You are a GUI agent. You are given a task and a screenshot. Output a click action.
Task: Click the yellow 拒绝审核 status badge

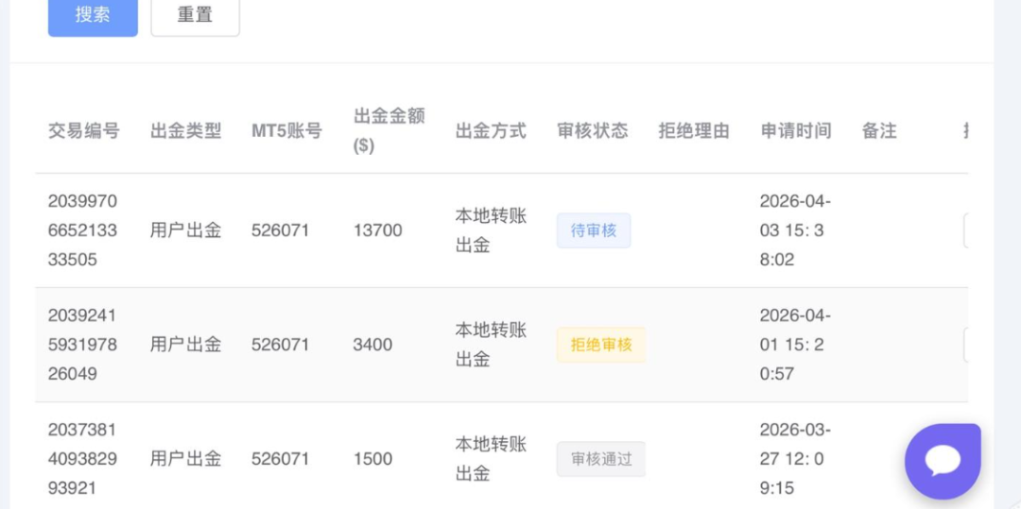tap(600, 345)
